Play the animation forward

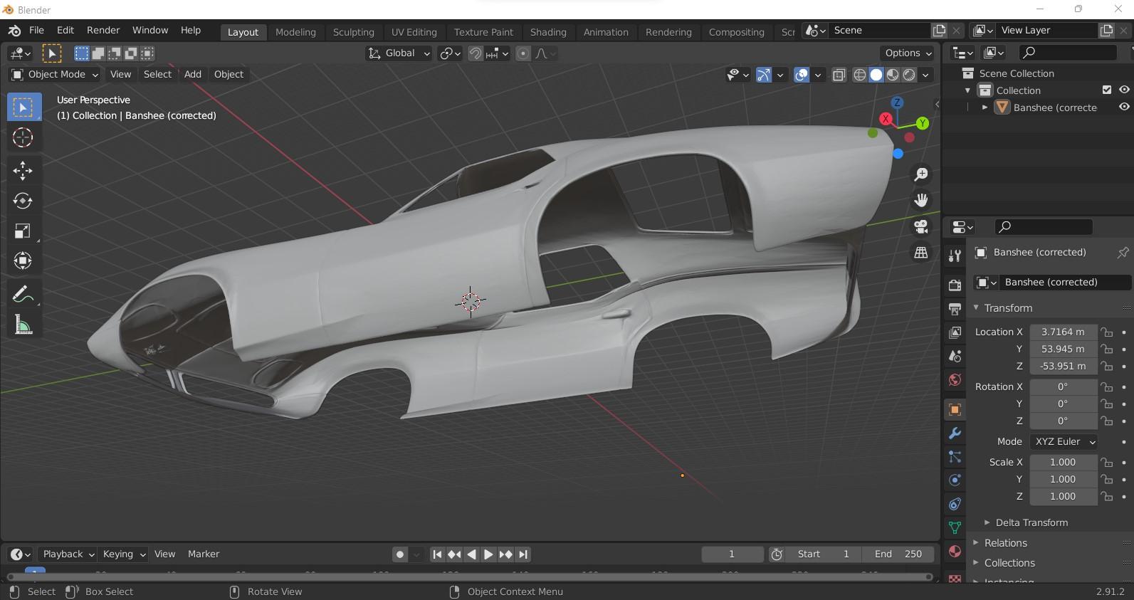[x=488, y=554]
